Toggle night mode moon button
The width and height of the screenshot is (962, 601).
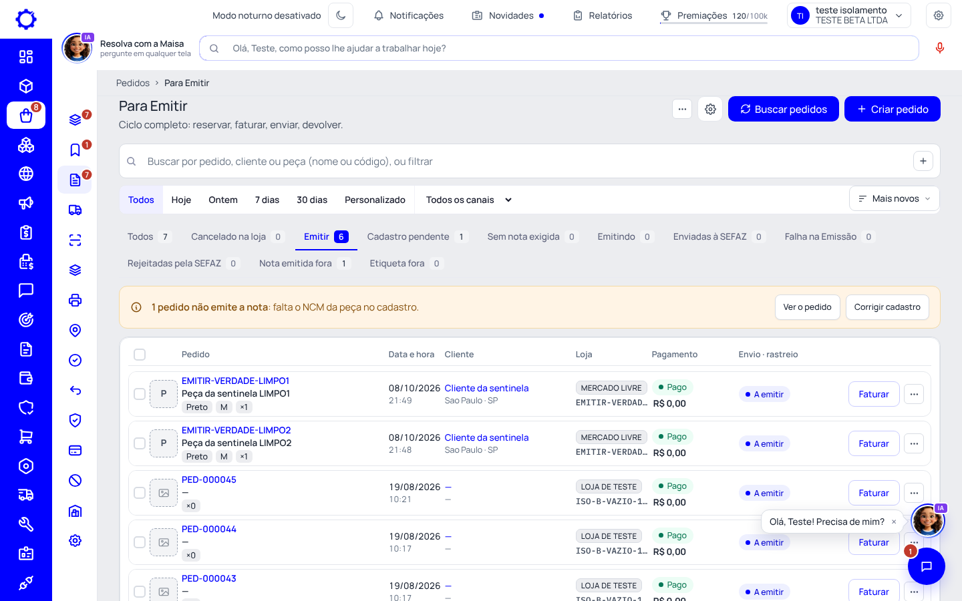click(x=341, y=15)
